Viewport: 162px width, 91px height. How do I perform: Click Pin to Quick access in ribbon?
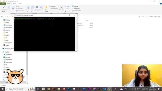(4, 9)
